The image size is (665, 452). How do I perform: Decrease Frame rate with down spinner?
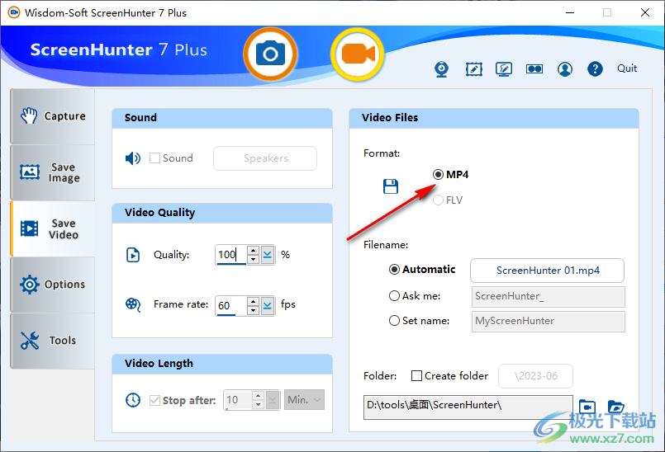(x=253, y=310)
